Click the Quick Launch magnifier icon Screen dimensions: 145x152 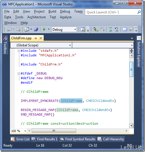pos(139,12)
